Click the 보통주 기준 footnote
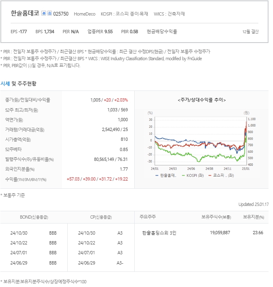 click(13, 195)
